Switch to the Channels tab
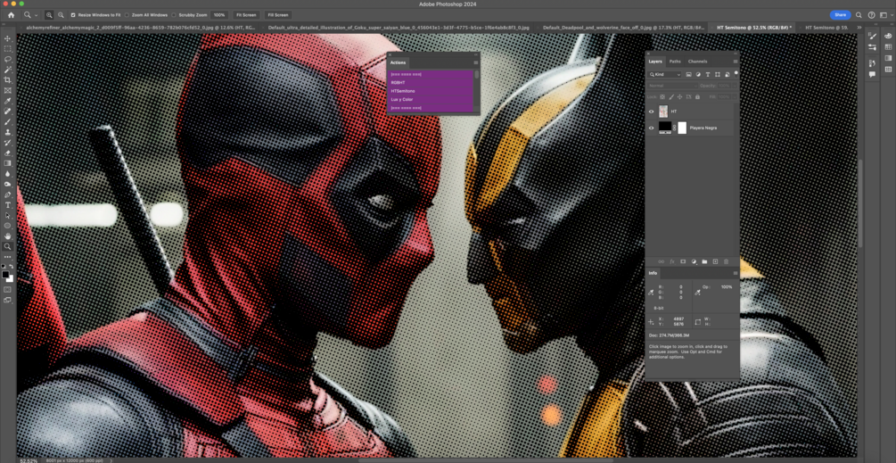The height and width of the screenshot is (463, 896). pos(697,62)
